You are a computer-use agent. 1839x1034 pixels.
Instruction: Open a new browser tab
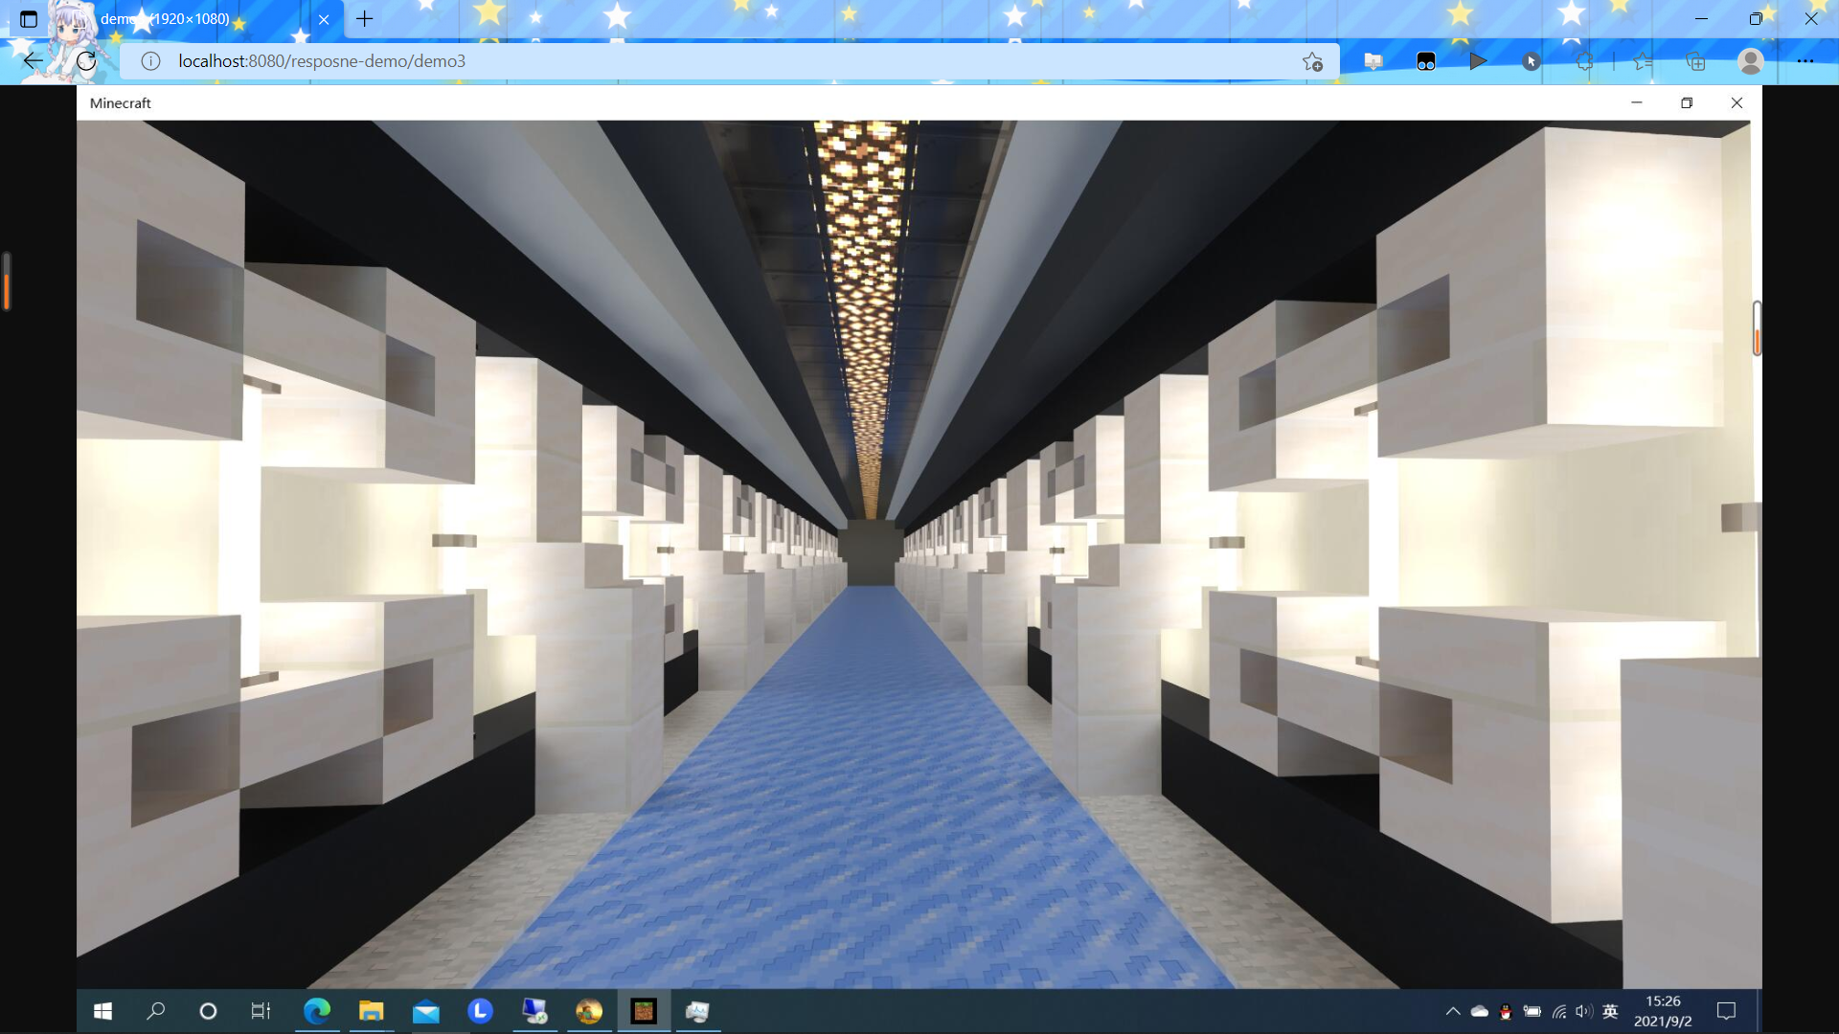tap(364, 19)
